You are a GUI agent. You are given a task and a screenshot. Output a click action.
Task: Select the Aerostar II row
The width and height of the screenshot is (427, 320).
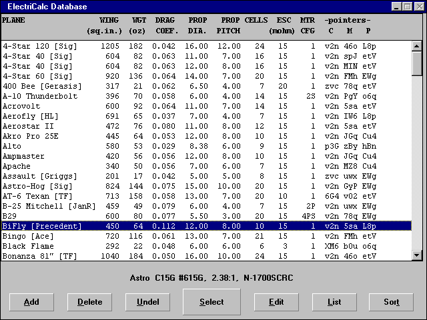[x=206, y=126]
